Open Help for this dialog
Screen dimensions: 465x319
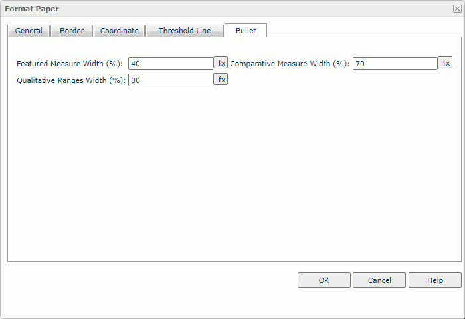(x=434, y=280)
